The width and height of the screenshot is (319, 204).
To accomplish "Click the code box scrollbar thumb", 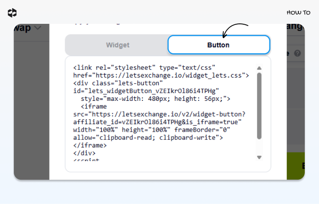I will click(x=259, y=106).
